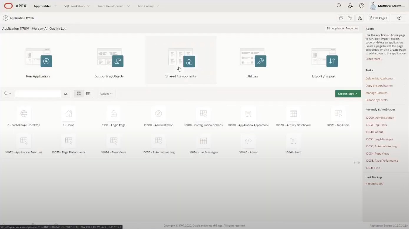Click the Delete this Application link
409x229 pixels.
(380, 79)
